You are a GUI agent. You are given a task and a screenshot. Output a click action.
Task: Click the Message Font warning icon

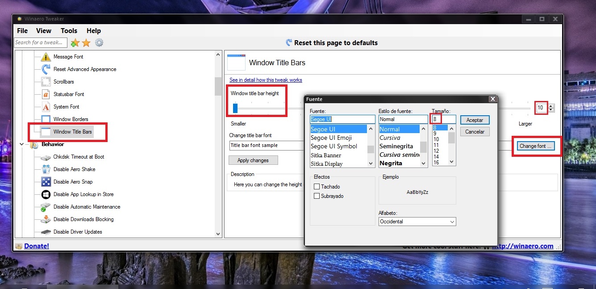click(46, 57)
